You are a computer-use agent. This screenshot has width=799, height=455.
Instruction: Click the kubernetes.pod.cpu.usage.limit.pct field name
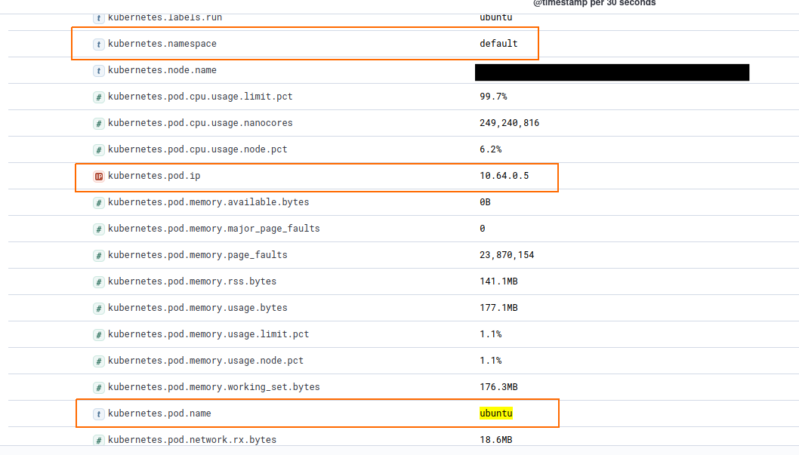pyautogui.click(x=200, y=97)
